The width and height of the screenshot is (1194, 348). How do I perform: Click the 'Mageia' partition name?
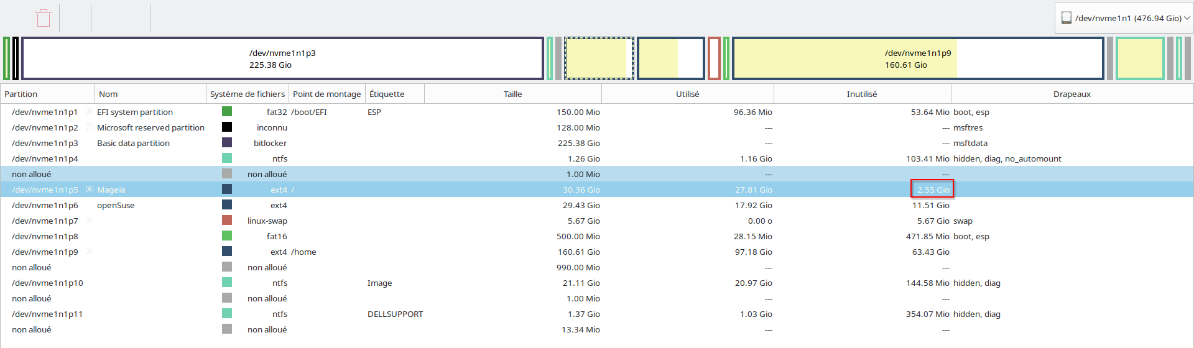pyautogui.click(x=111, y=190)
